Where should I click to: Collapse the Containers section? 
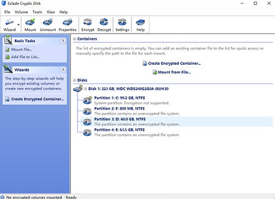point(74,39)
